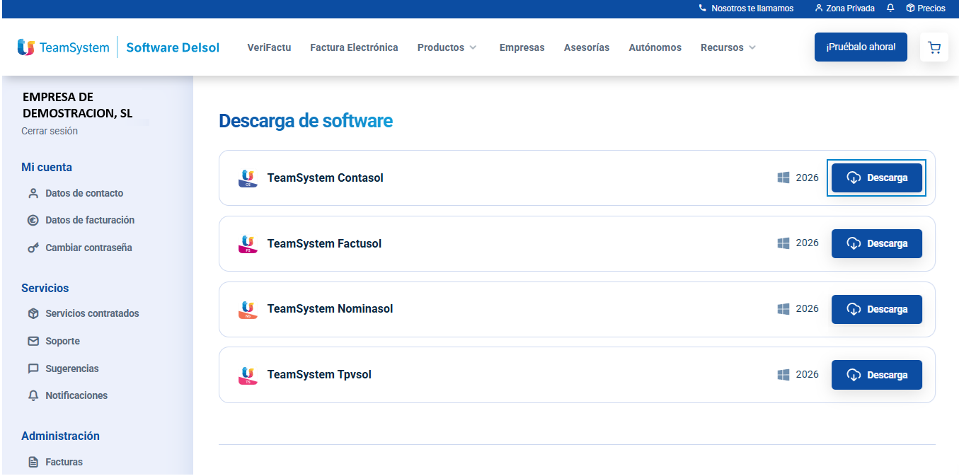Viewport: 959px width, 476px height.
Task: Go to the Autónomos section
Action: [x=655, y=47]
